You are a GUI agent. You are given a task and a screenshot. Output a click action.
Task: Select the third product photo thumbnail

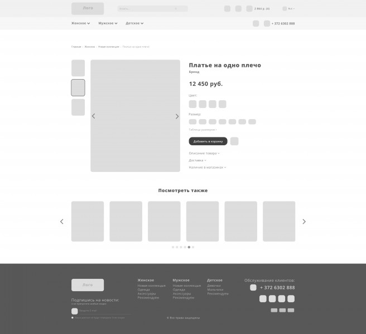(x=78, y=107)
